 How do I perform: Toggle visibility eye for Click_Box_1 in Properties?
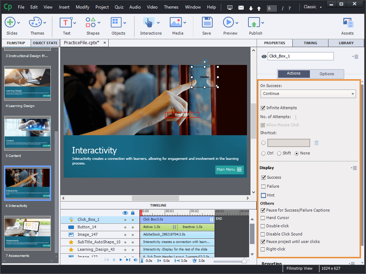point(264,56)
